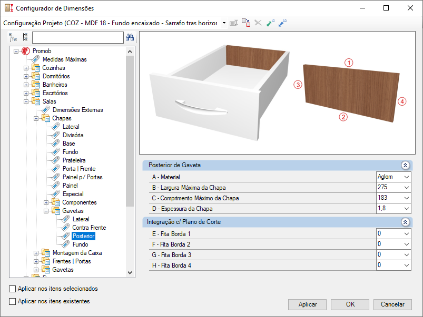Collapse the Gavetas node under Chapas
Viewport: 423px width, 317px height.
coord(46,211)
